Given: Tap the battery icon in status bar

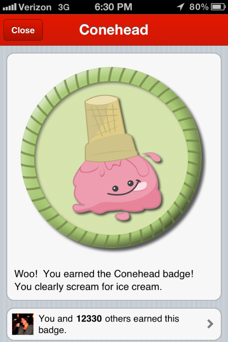Looking at the screenshot, I should tap(218, 7).
